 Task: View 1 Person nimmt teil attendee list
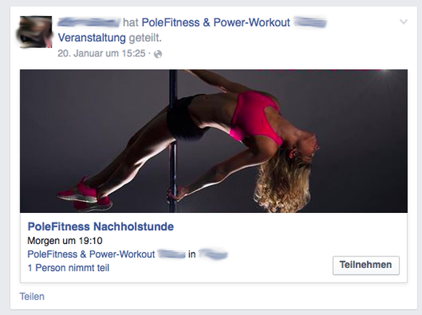pos(69,268)
